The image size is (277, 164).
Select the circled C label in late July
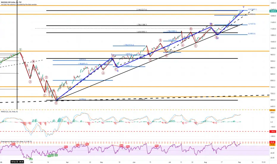point(196,46)
